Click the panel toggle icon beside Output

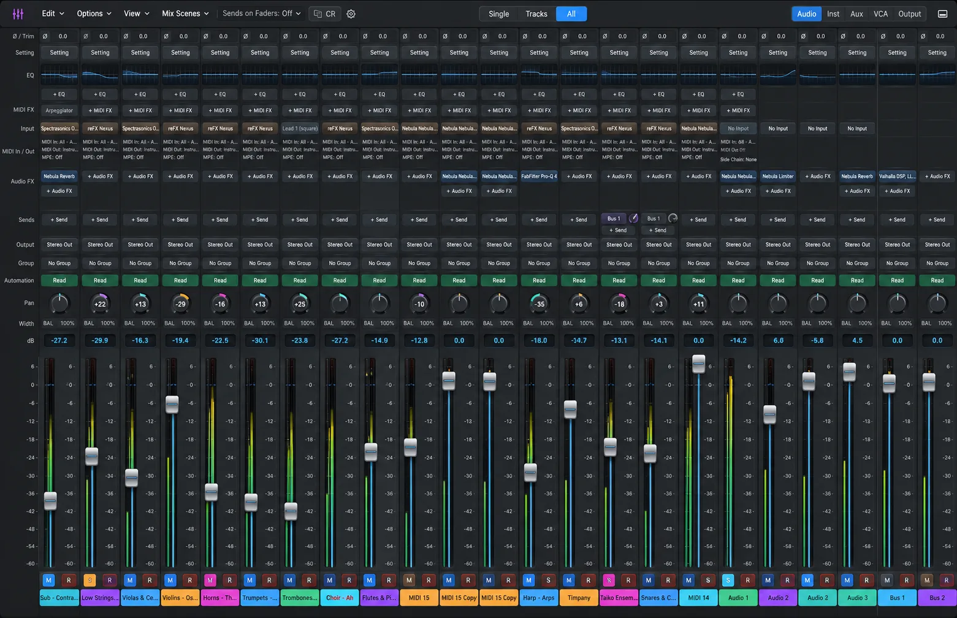tap(942, 13)
